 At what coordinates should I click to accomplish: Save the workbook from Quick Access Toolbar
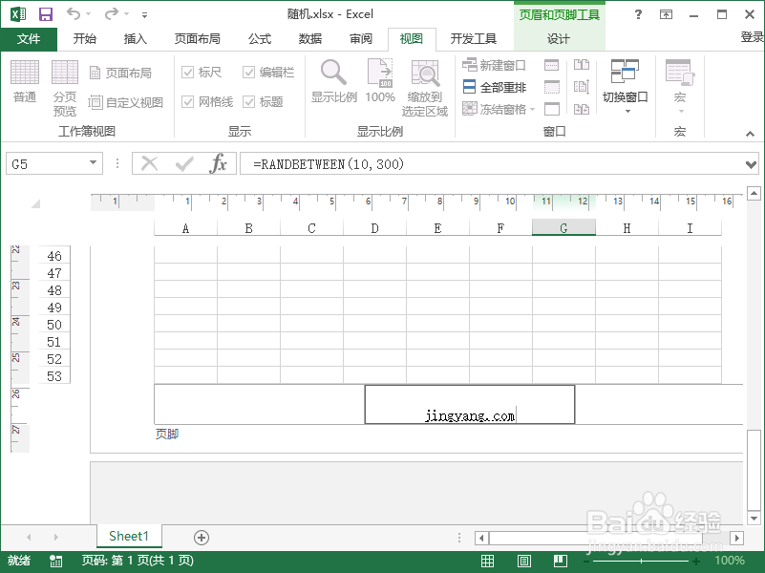(45, 13)
